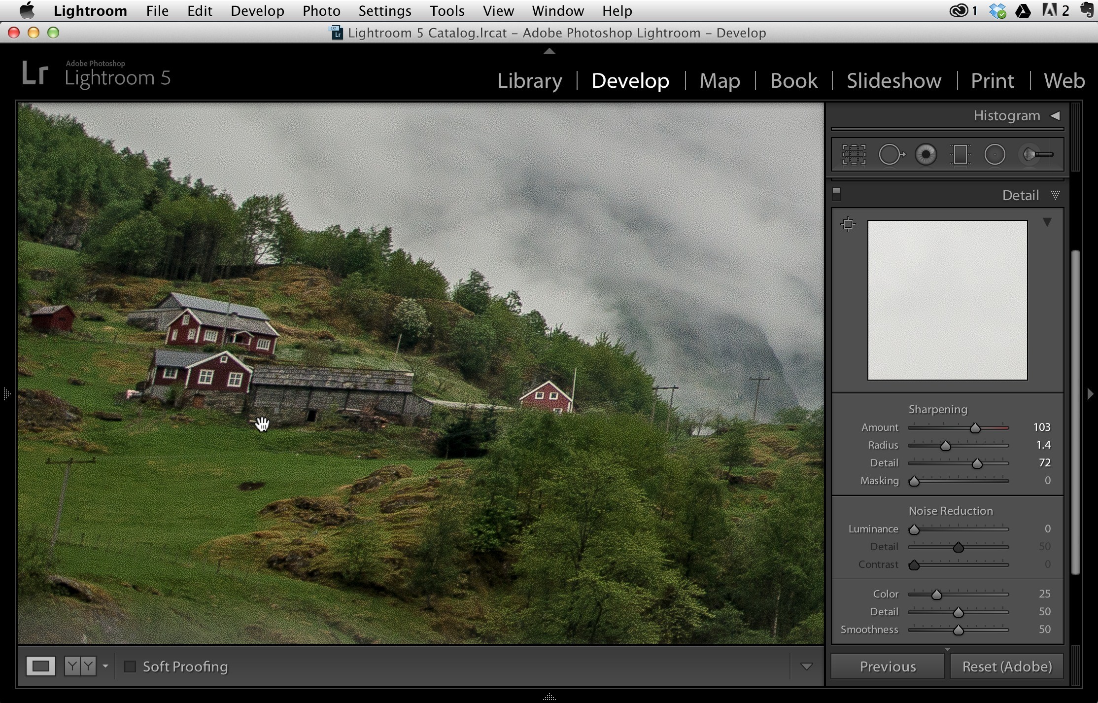The width and height of the screenshot is (1098, 703).
Task: Open the Develop menu in menu bar
Action: [257, 11]
